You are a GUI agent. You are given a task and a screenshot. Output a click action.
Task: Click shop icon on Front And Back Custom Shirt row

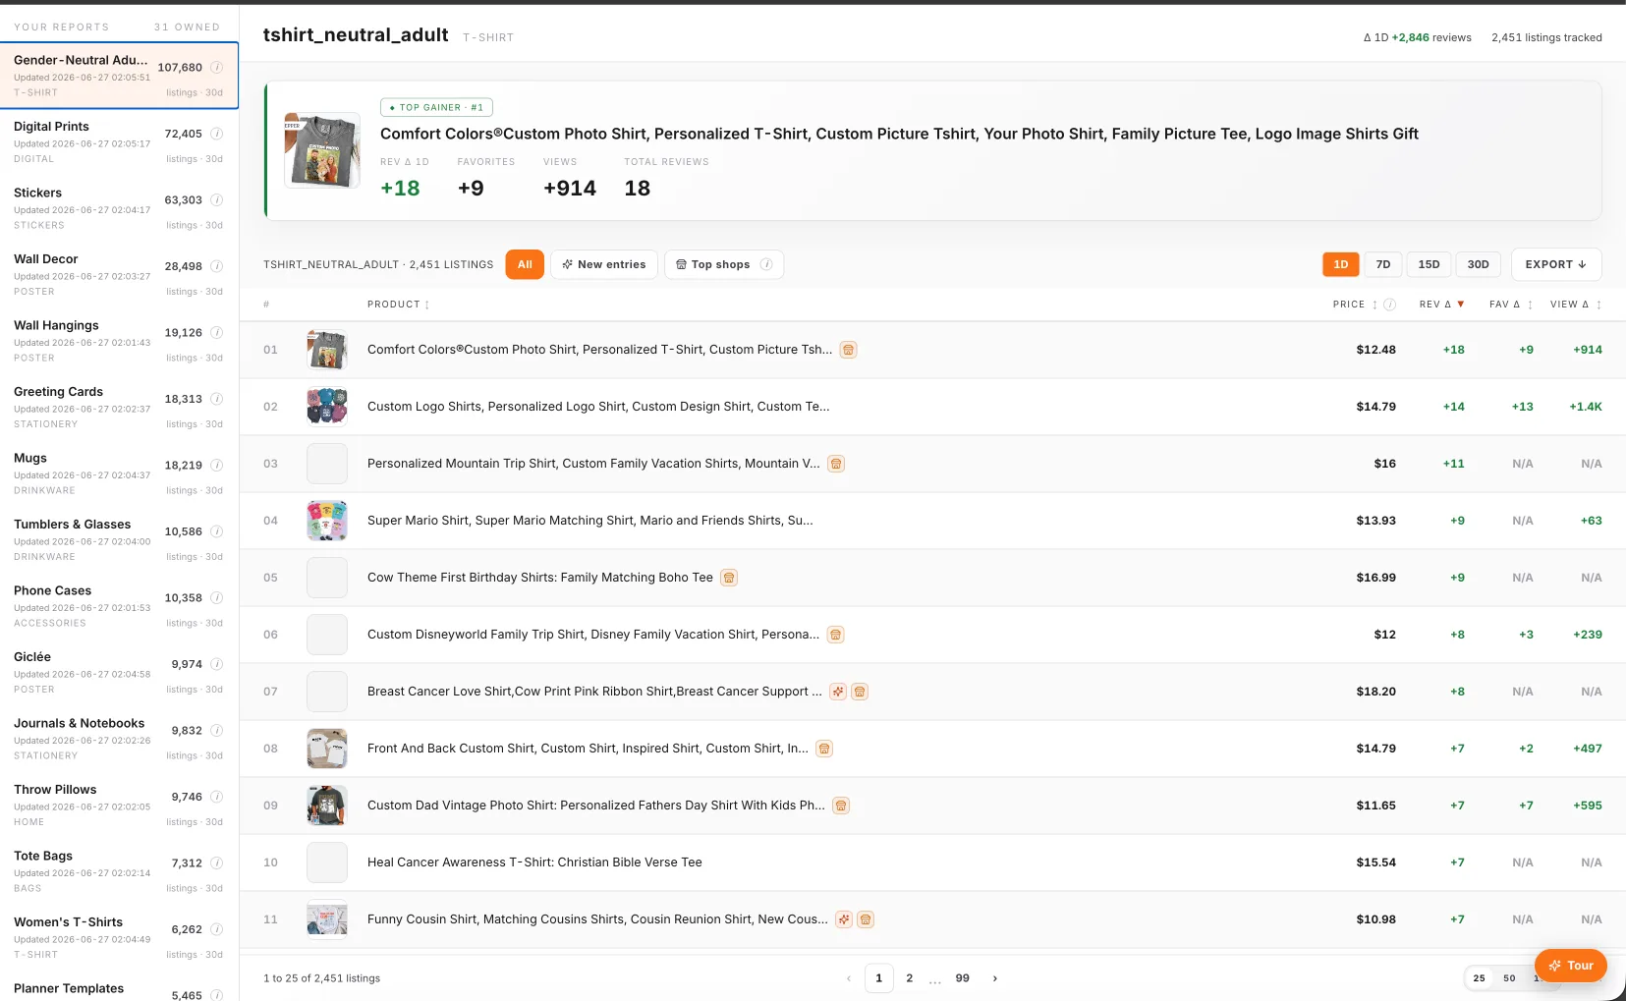coord(824,749)
